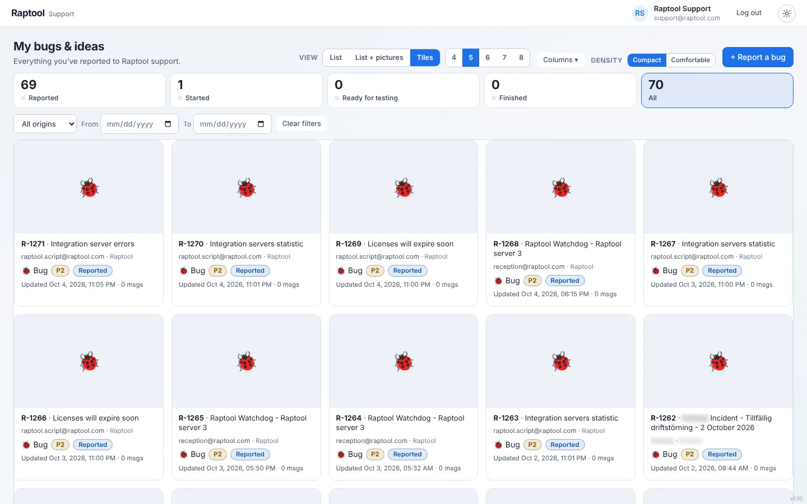Click the small Bug type icon on R-1268
This screenshot has height=504, width=807.
point(498,281)
